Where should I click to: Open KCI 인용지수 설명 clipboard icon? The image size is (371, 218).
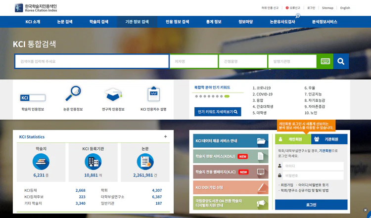point(153,94)
